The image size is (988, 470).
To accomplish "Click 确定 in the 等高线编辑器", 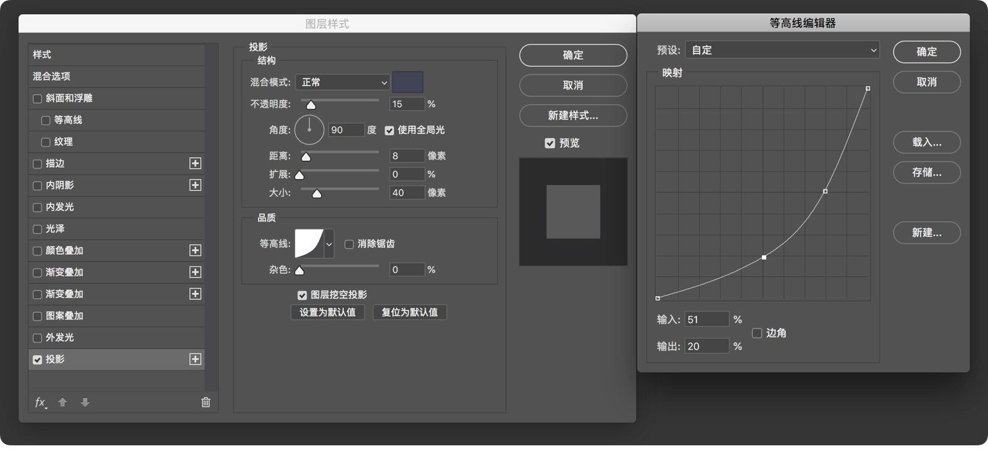I will pyautogui.click(x=926, y=52).
